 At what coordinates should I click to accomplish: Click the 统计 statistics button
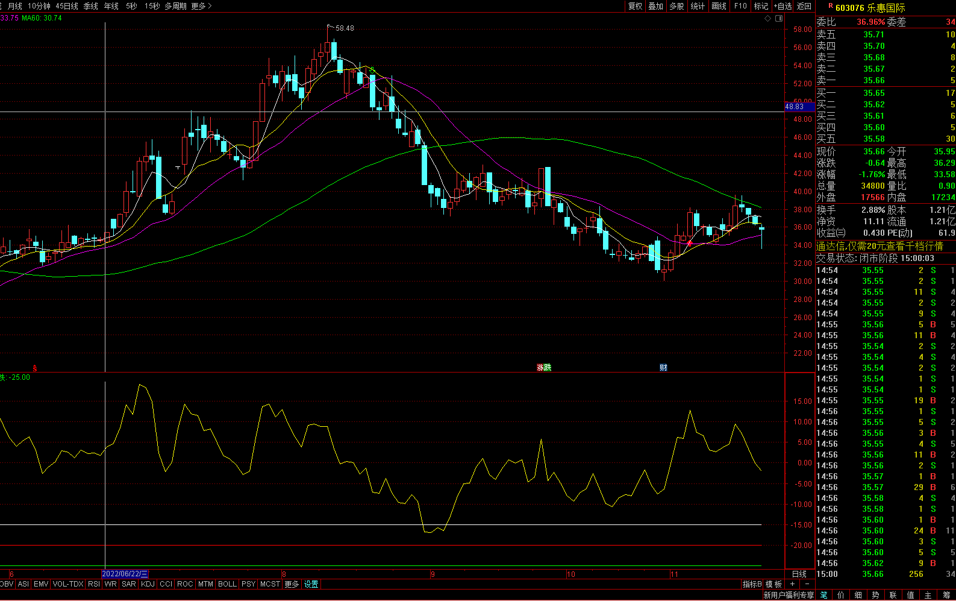[698, 6]
